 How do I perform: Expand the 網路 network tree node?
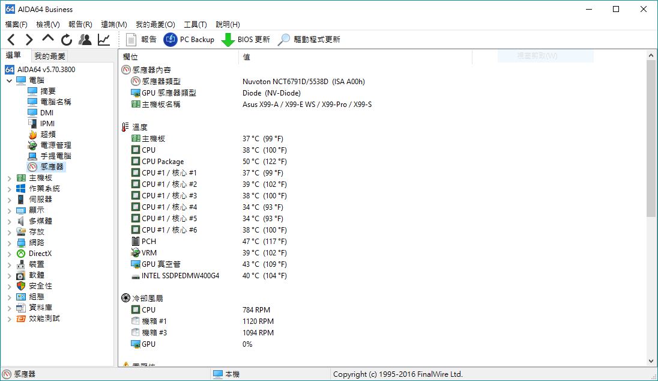click(9, 243)
